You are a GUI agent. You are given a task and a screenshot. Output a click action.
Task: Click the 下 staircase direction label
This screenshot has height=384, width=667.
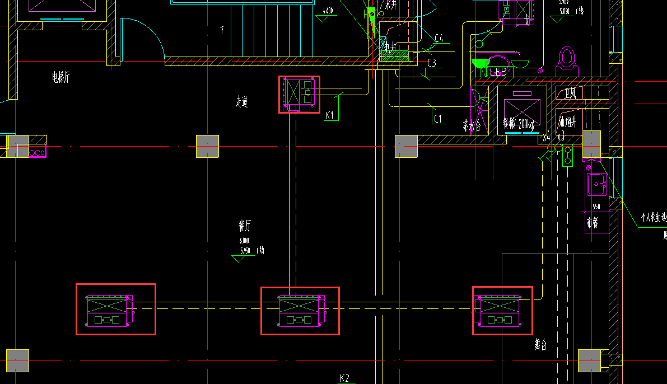pyautogui.click(x=222, y=30)
